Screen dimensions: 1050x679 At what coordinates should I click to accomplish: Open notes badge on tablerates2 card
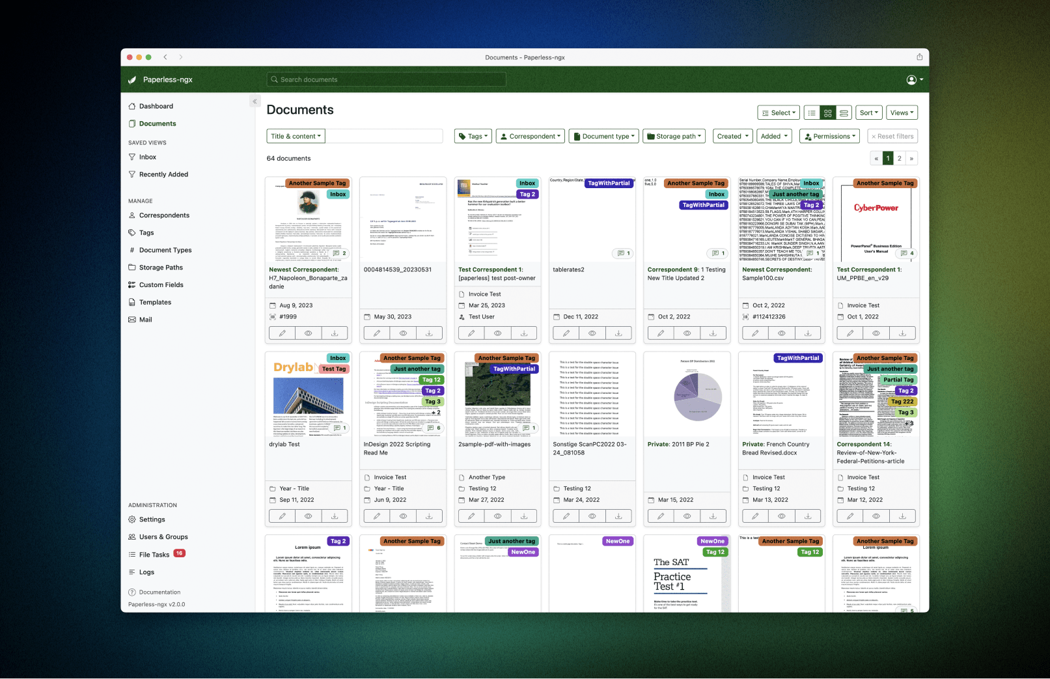pos(624,253)
